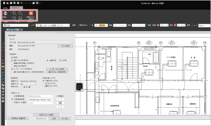The image size is (211, 126).
Task: Uncheck 塗りつぶしを印刷する checkbox
Action: (12, 60)
